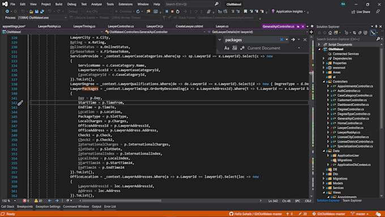Screen dimensions: 385x217
Task: Select ApplicationDbContext.cs in the tree
Action: (x=354, y=165)
